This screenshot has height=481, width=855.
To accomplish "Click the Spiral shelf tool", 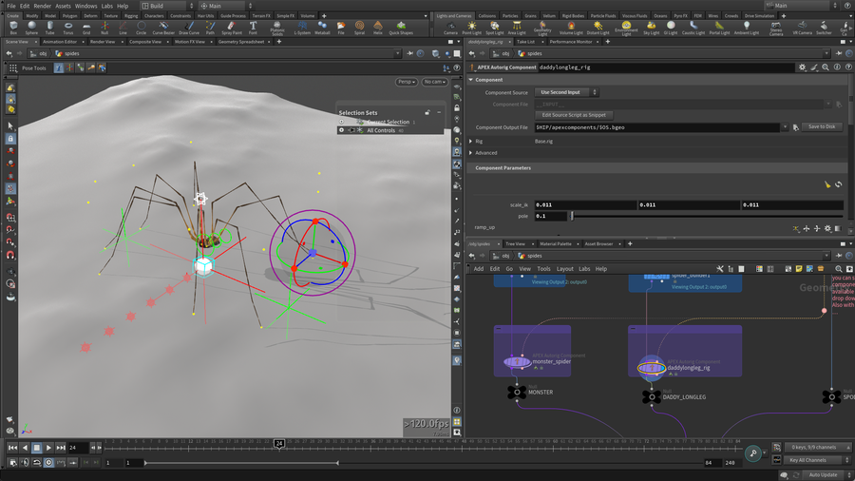I will point(359,28).
